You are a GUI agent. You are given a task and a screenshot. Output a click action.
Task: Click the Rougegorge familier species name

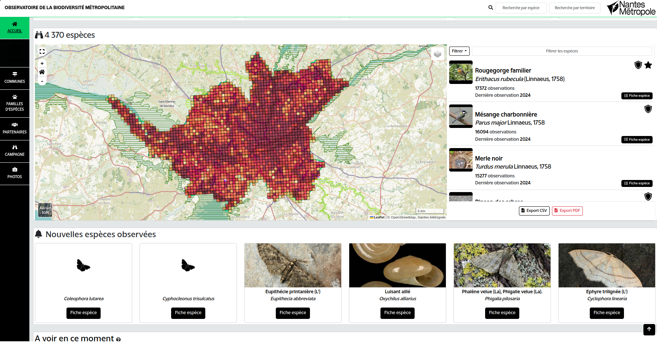coord(503,71)
